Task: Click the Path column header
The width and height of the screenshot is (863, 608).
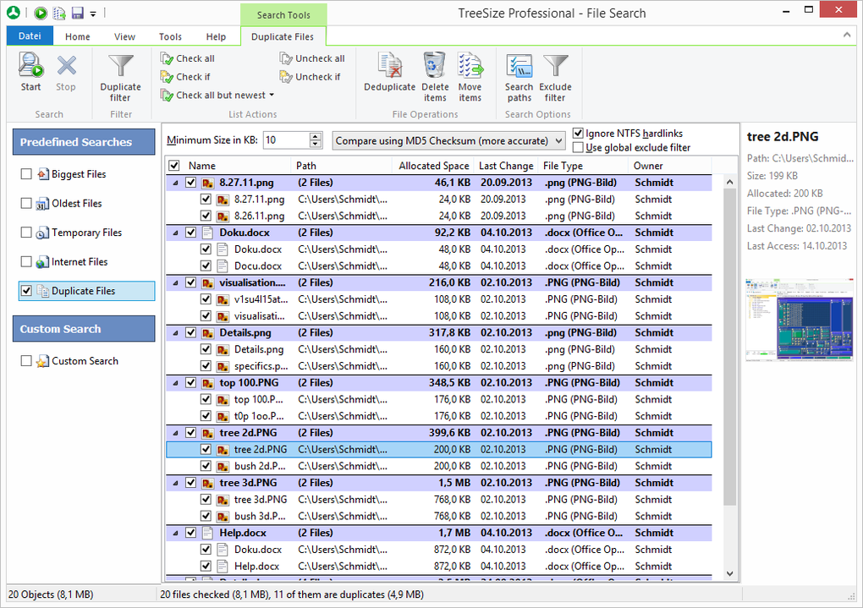Action: [x=341, y=166]
